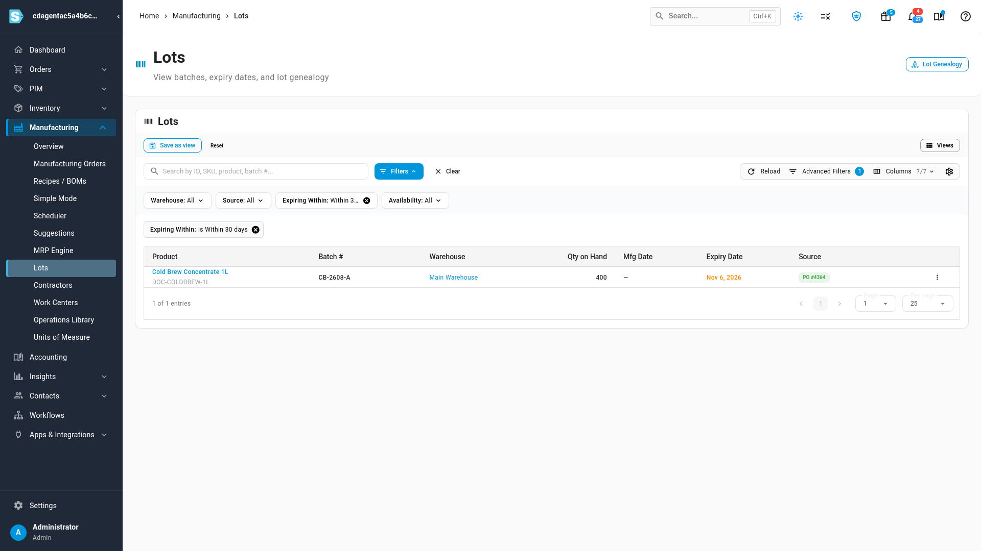Open notifications bell icon
Image resolution: width=981 pixels, height=551 pixels.
(913, 16)
